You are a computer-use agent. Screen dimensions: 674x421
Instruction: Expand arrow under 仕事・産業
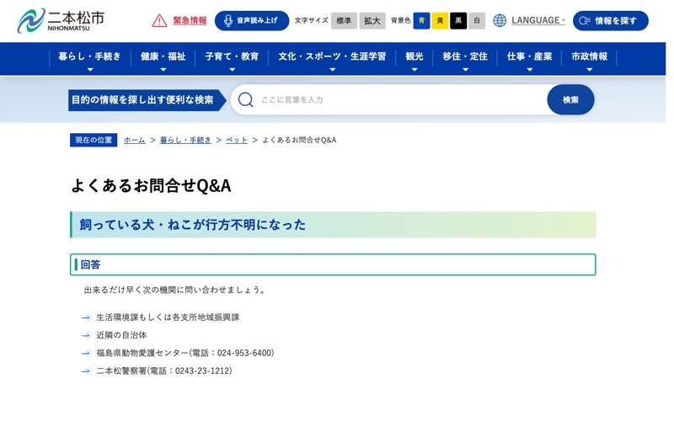(x=530, y=70)
